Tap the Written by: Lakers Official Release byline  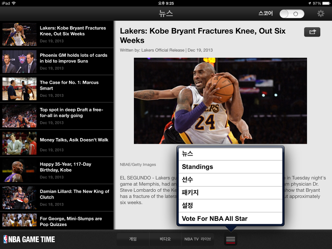tap(166, 50)
